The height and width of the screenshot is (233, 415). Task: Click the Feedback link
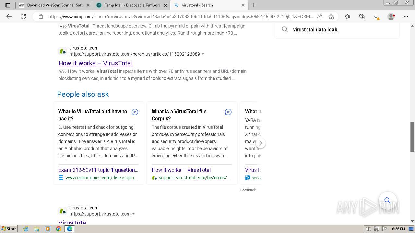pos(248,190)
